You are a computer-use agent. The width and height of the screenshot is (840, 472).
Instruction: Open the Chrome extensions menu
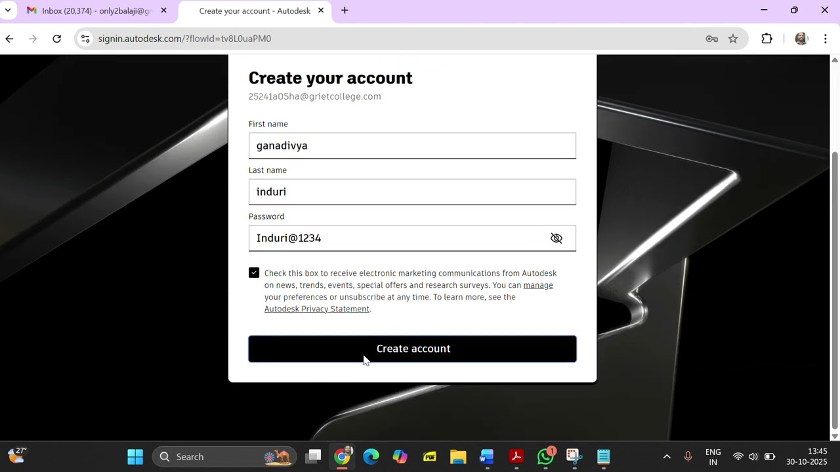766,39
